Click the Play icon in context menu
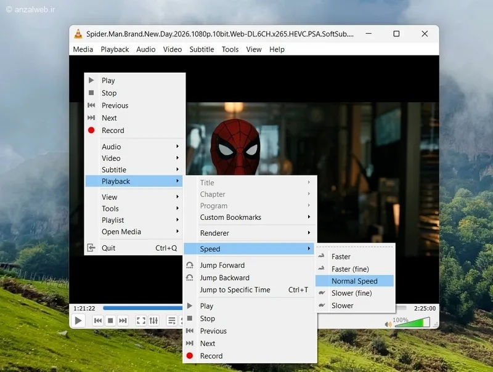The width and height of the screenshot is (493, 372). (x=91, y=81)
